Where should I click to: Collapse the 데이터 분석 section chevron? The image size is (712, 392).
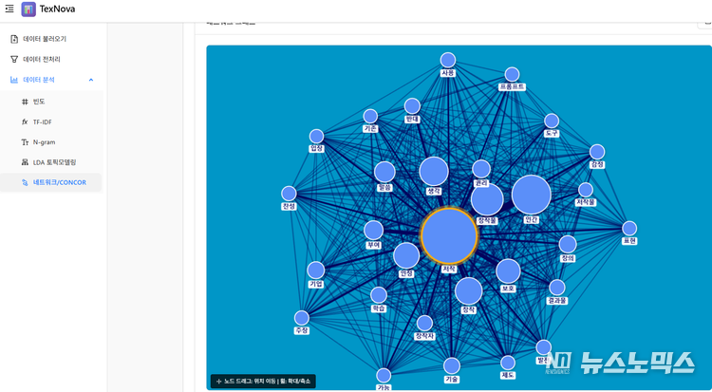[91, 80]
